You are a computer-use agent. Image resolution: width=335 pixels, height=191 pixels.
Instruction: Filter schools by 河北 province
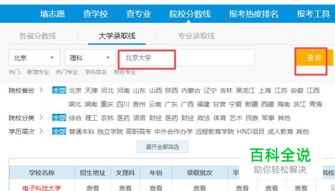click(x=107, y=91)
